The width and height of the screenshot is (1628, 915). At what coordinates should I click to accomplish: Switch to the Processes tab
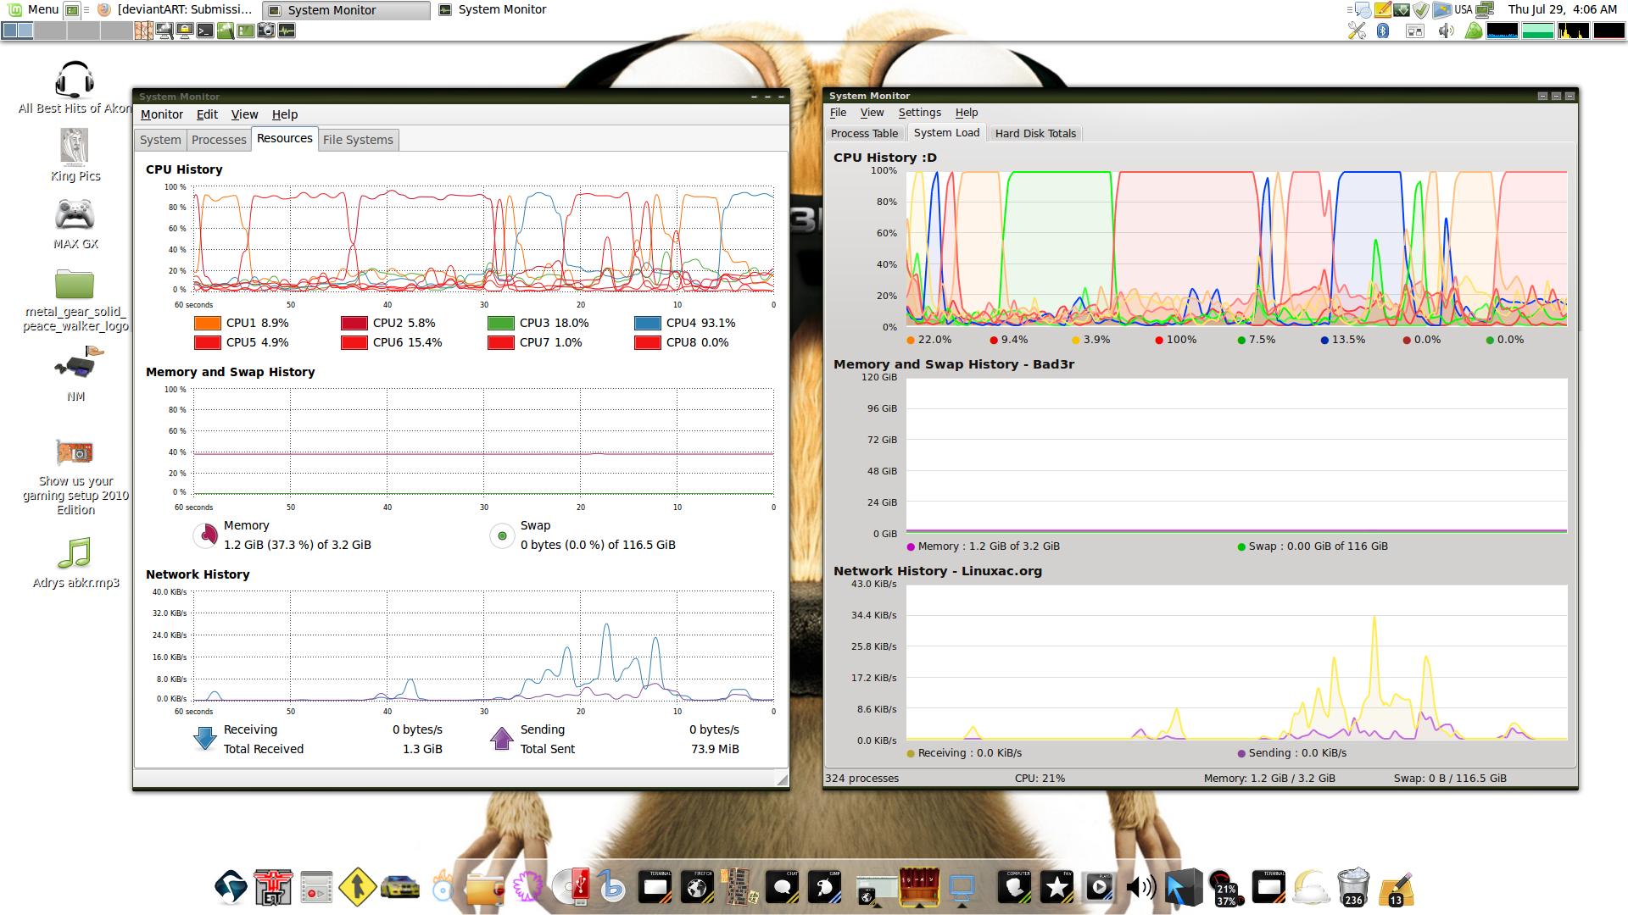(x=219, y=140)
